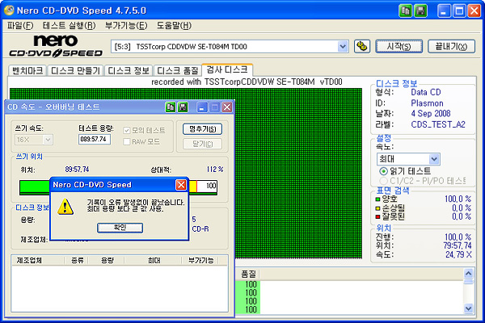Click the 4 Sep 2008 date value

coord(431,113)
